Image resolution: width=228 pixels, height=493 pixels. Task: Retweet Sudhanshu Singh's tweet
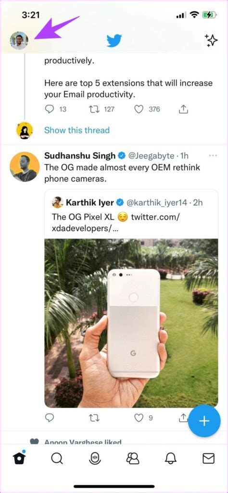pos(94,417)
